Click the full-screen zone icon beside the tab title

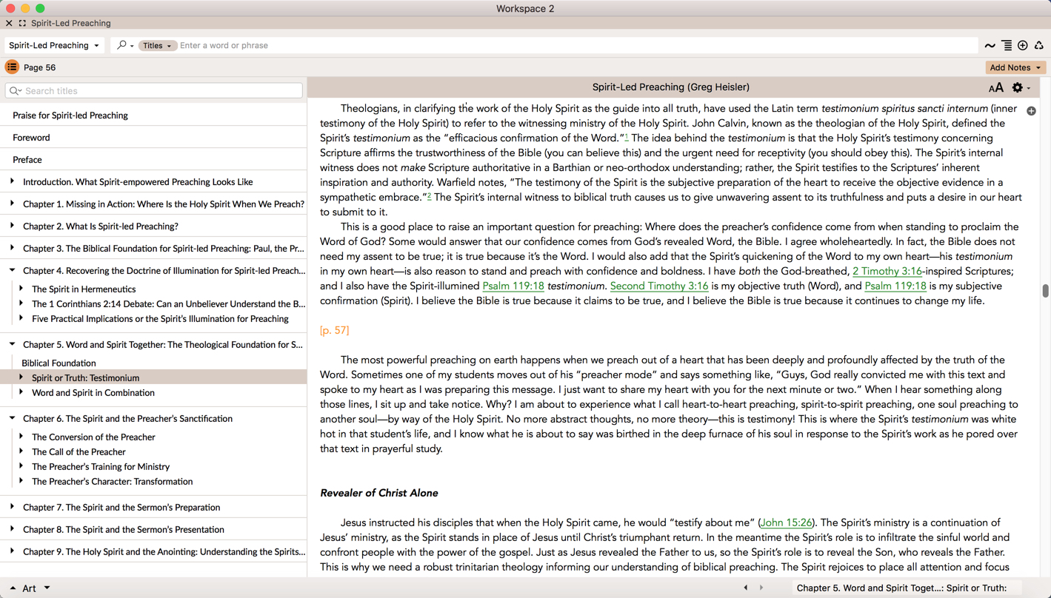pyautogui.click(x=22, y=24)
